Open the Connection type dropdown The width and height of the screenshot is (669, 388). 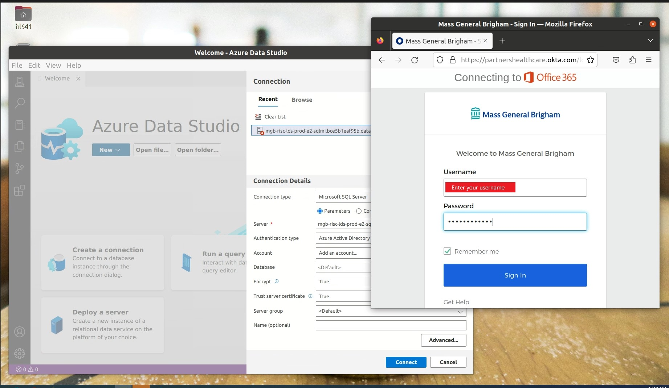343,197
